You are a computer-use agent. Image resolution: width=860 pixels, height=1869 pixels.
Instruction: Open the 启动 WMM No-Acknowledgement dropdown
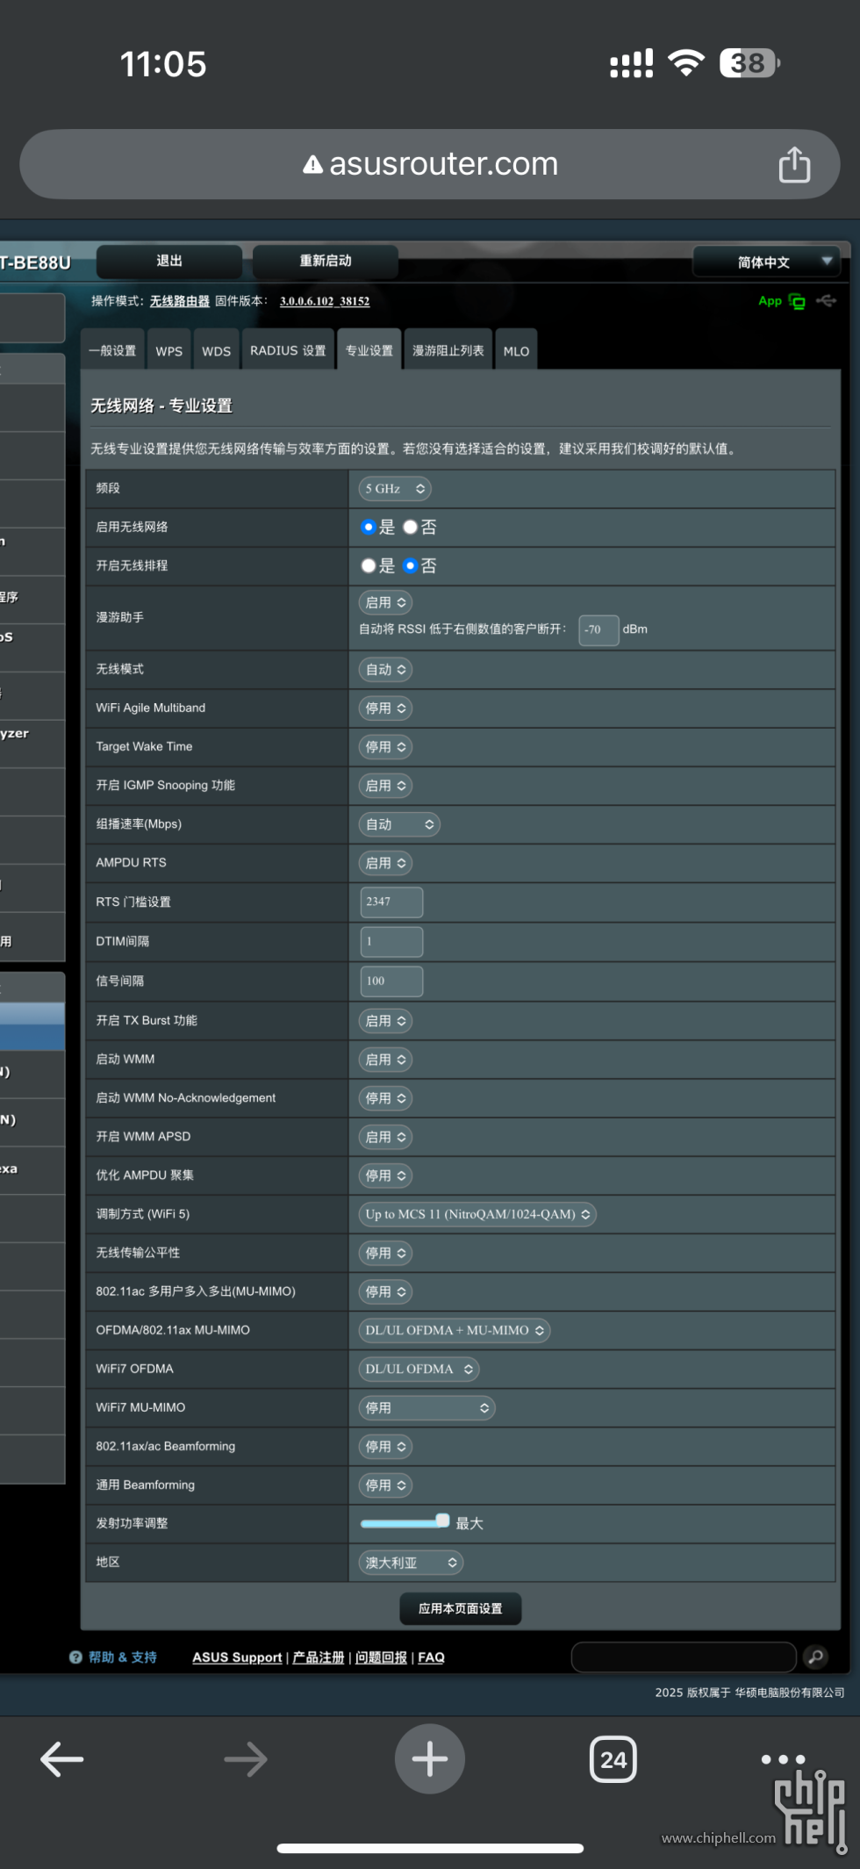[385, 1098]
